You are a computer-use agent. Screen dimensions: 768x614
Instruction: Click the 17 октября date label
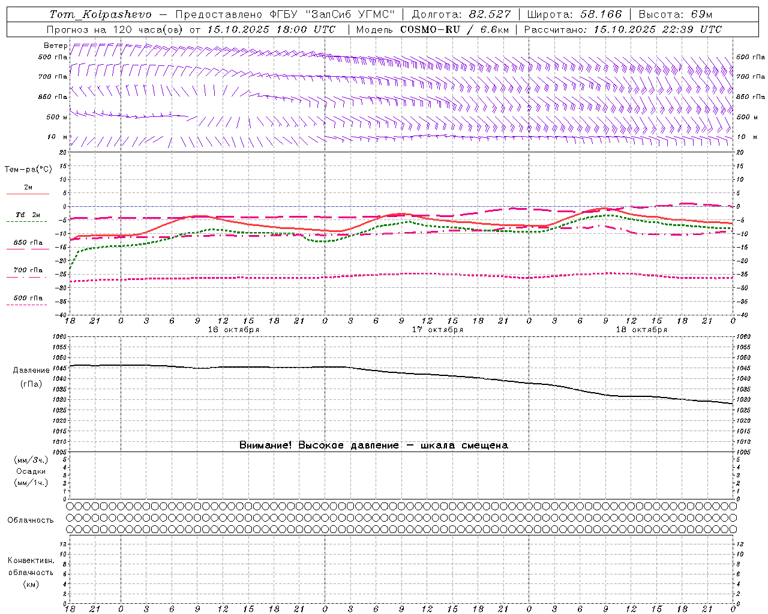pyautogui.click(x=437, y=330)
